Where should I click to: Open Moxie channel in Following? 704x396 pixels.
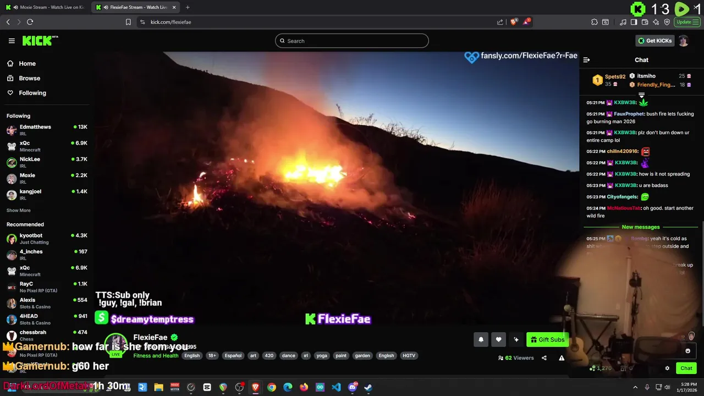(x=47, y=178)
